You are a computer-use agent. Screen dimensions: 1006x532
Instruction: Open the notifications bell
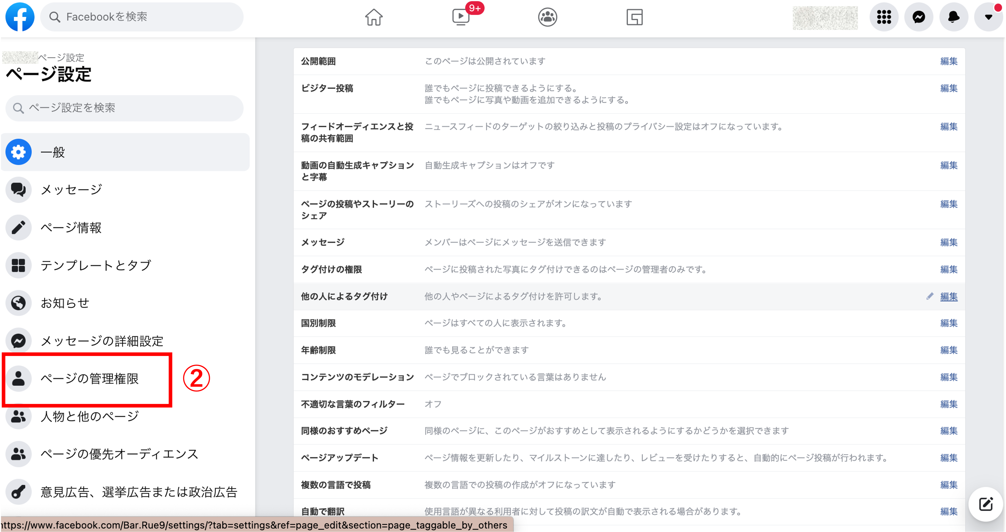point(953,17)
